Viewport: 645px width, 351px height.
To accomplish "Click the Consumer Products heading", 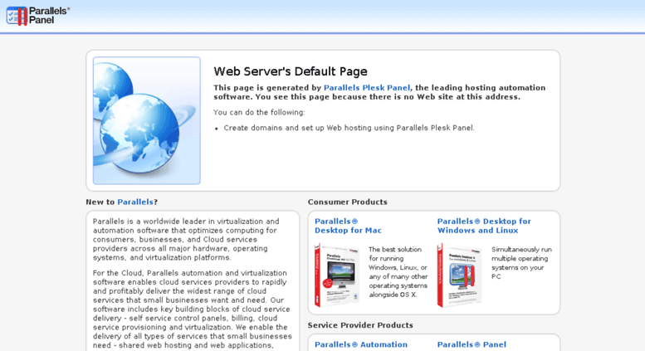I will click(348, 202).
